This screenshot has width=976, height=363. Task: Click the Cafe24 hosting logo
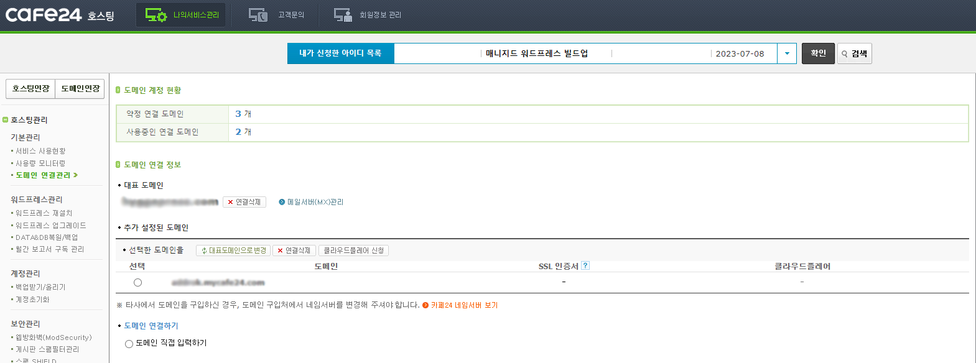[x=60, y=15]
